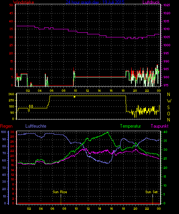Click the red rain baseline at chart bottom

89,203
